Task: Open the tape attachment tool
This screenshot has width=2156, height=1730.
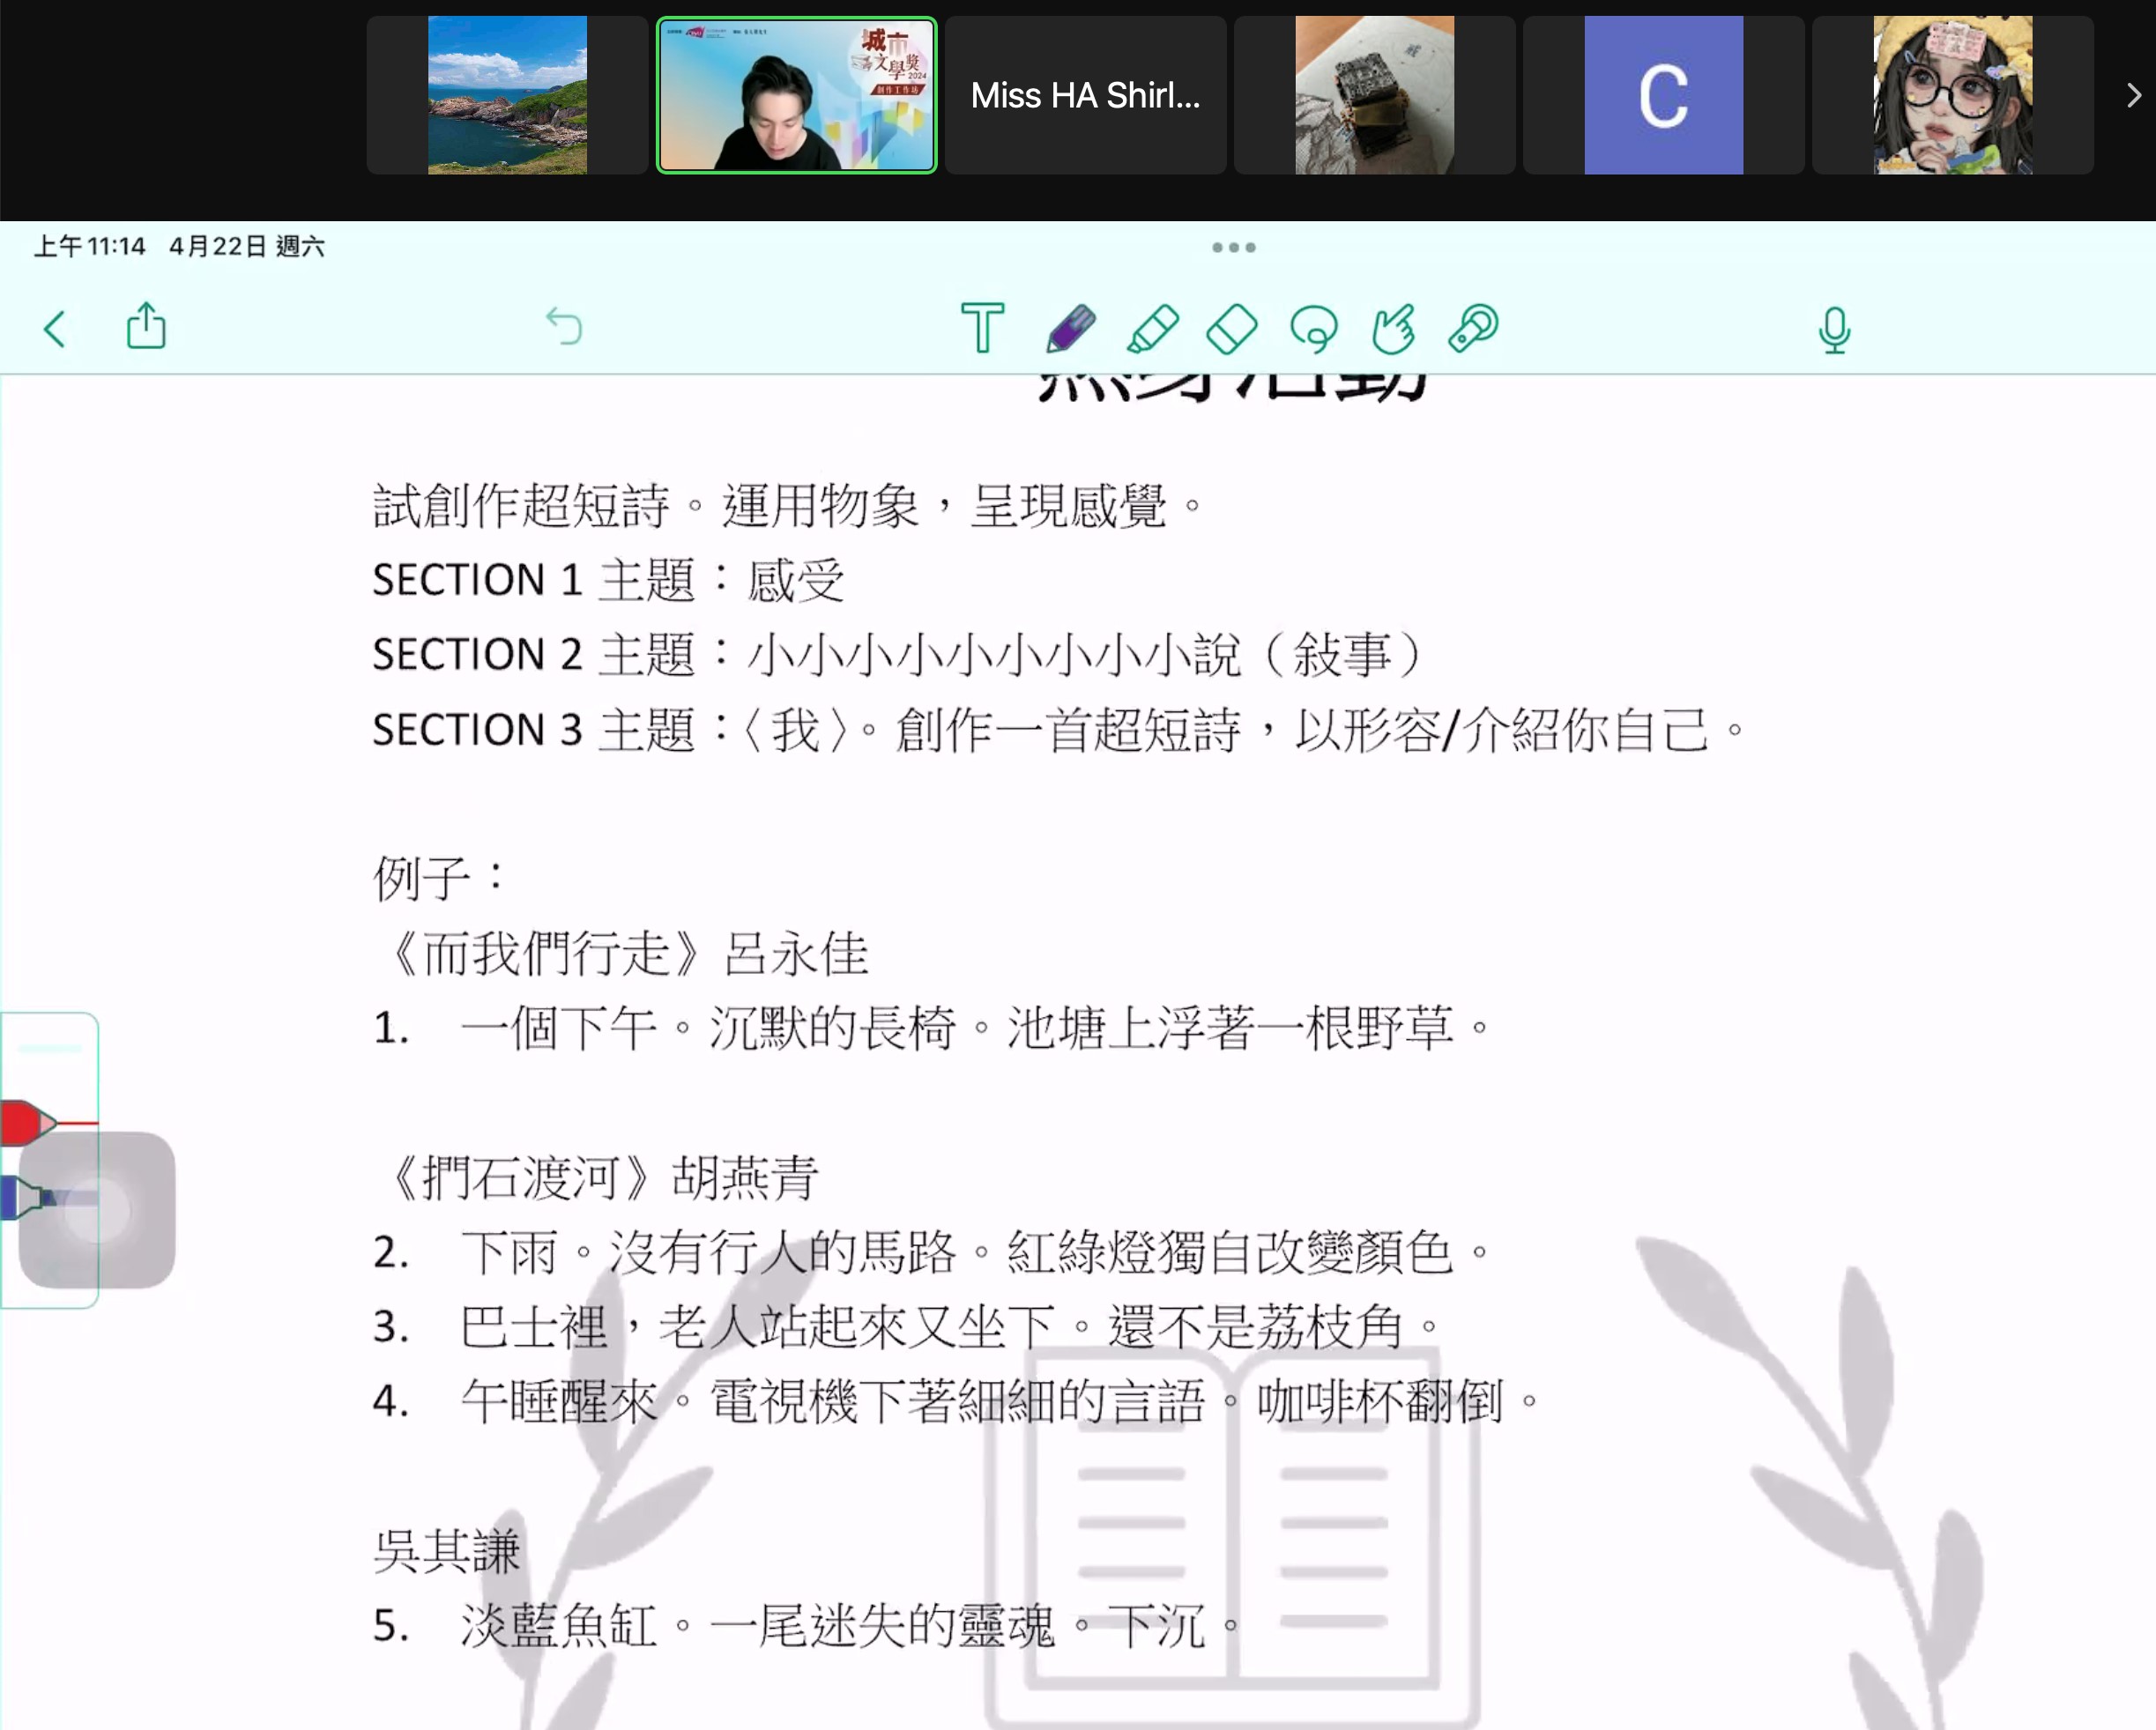Action: 1473,328
